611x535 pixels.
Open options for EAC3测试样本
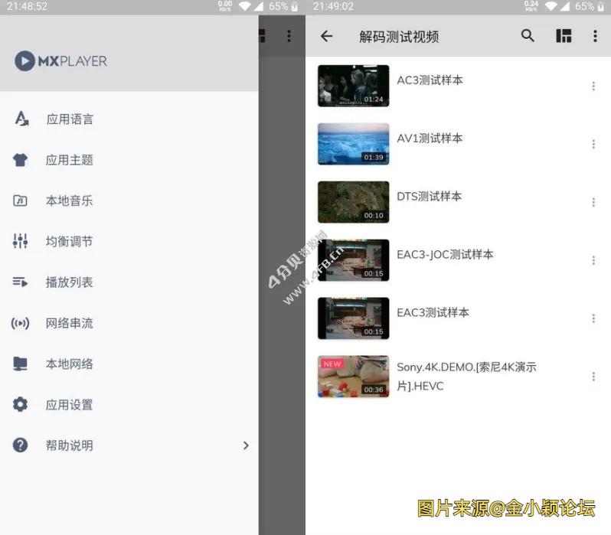tap(593, 318)
